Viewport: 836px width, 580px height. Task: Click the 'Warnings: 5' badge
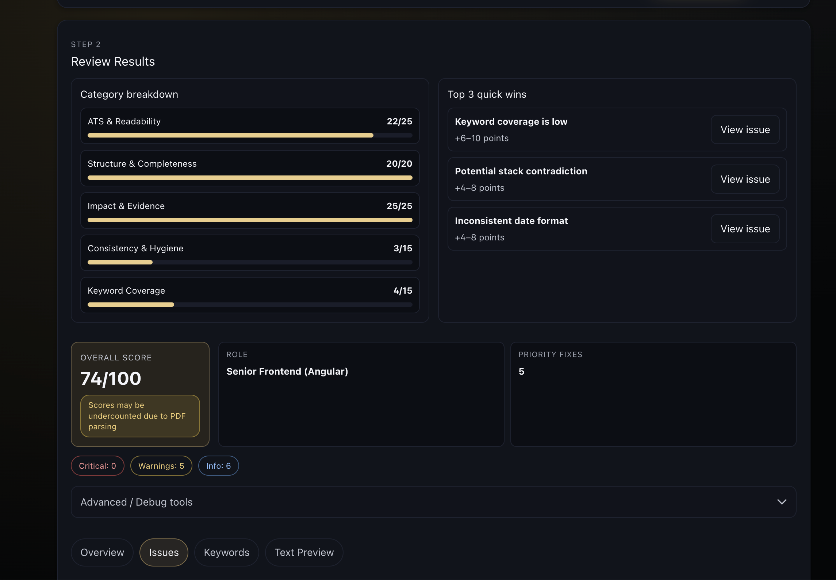(x=161, y=465)
